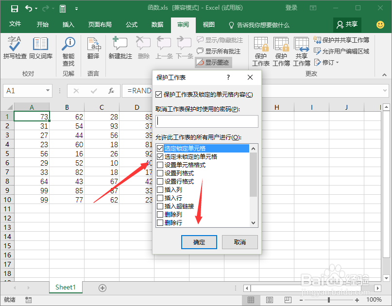The width and height of the screenshot is (392, 306).
Task: Click the Translate (翻译) icon
Action: tap(93, 48)
